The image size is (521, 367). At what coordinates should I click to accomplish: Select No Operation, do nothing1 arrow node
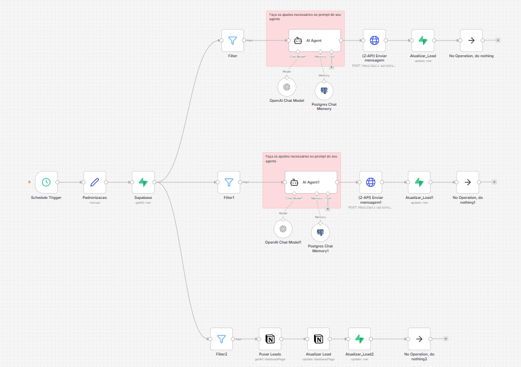coord(468,182)
